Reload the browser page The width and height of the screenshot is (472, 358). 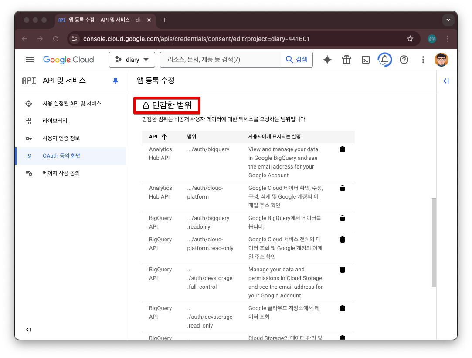[x=56, y=39]
